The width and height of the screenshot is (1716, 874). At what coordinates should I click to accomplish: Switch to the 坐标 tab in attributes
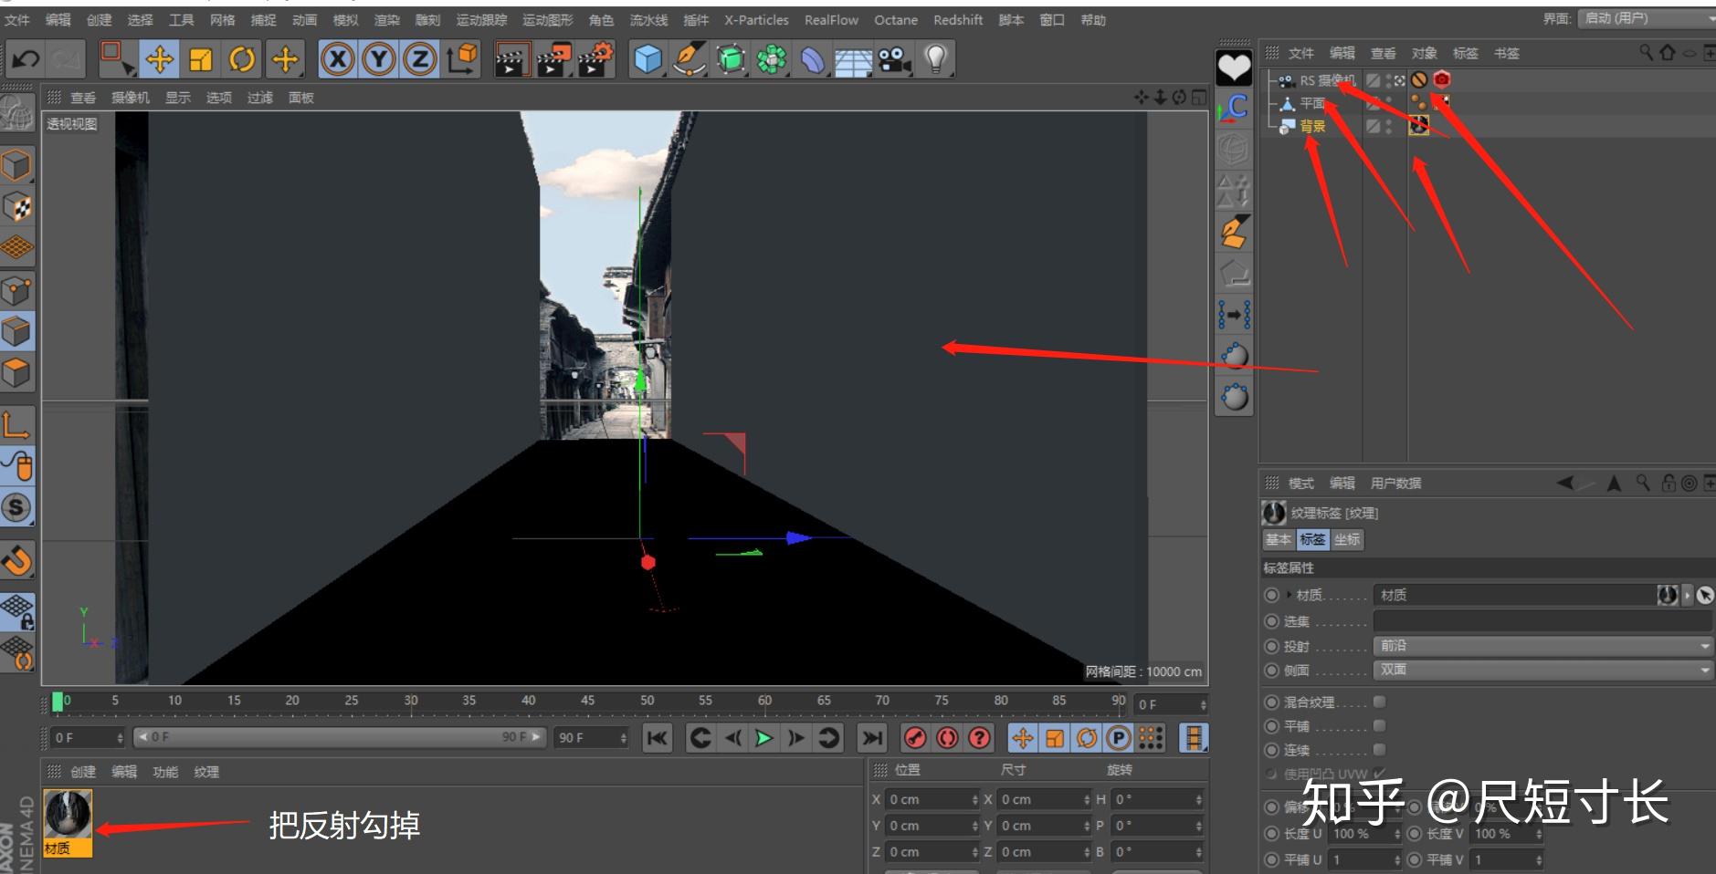click(x=1347, y=539)
